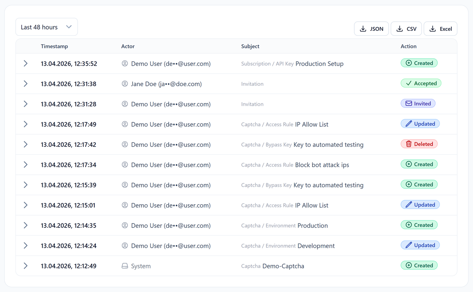
Task: Expand the Jane Doe invitation row
Action: tap(26, 83)
